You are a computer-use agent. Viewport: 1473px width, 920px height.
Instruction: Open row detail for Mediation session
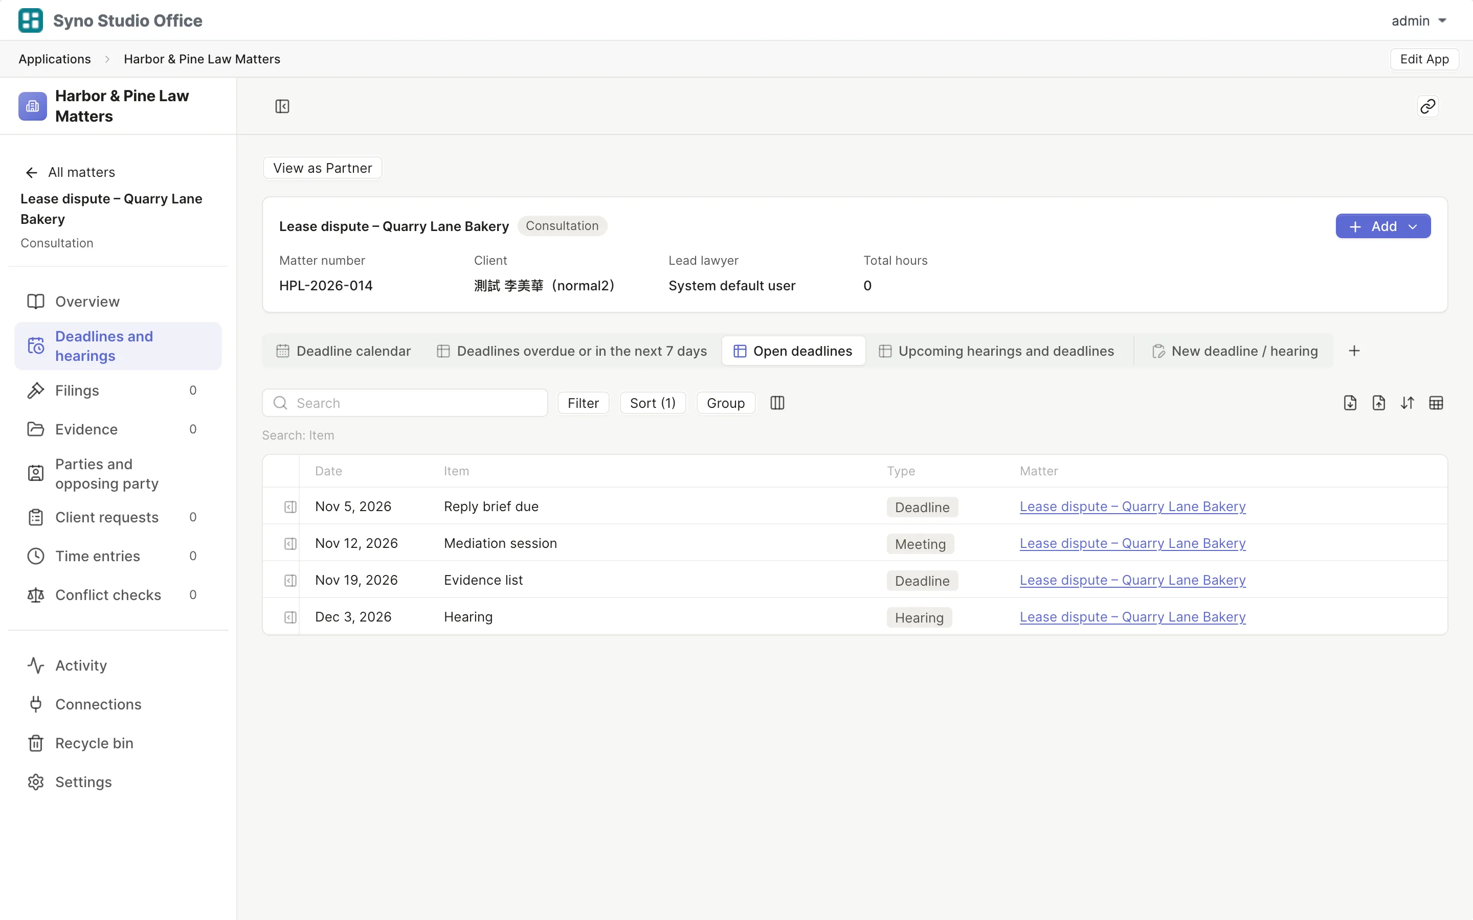click(291, 543)
